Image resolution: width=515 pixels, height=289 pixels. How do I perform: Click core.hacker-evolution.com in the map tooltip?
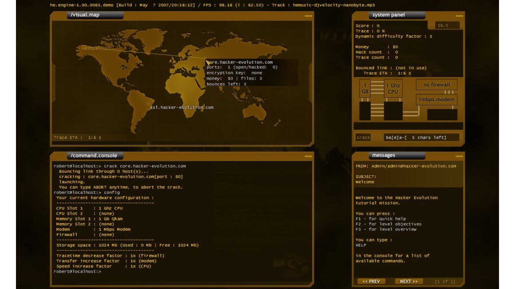[240, 62]
